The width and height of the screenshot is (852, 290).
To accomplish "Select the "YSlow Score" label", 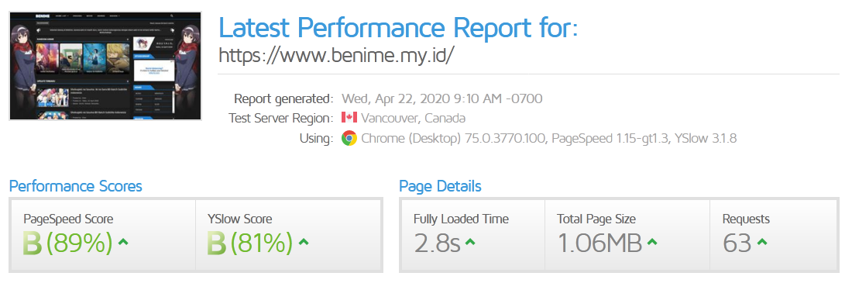I will 239,219.
